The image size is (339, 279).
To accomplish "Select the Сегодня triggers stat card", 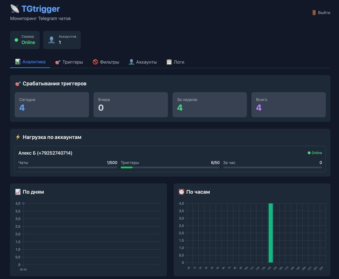I will click(x=52, y=105).
